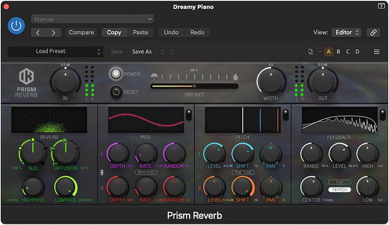
Task: Click the link chain icon beside View
Action: 373,33
